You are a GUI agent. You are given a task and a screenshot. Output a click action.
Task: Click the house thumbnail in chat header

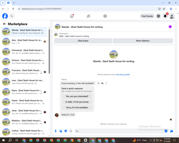click(58, 27)
